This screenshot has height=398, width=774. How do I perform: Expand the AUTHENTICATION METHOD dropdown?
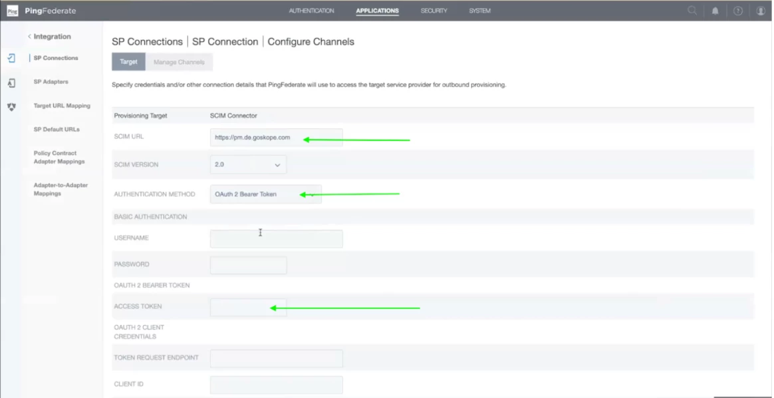265,194
